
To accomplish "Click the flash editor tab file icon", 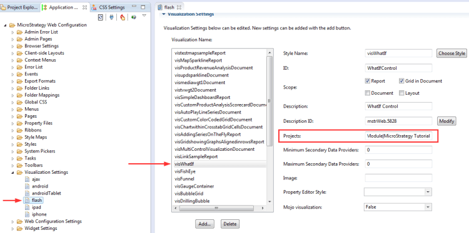I will (160, 7).
